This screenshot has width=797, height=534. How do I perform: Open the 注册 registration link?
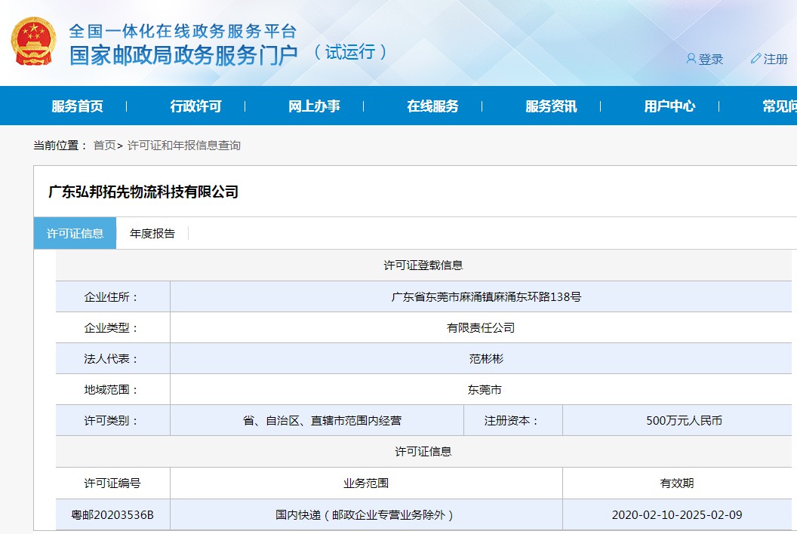pos(776,59)
